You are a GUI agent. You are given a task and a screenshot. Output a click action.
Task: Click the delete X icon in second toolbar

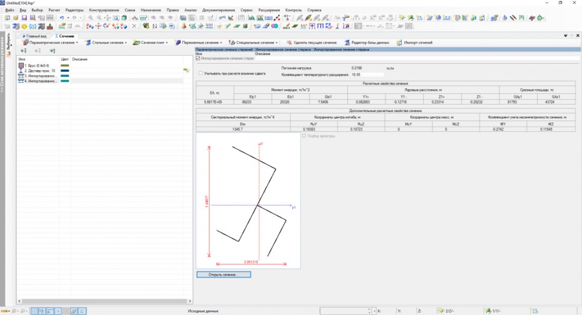click(134, 26)
